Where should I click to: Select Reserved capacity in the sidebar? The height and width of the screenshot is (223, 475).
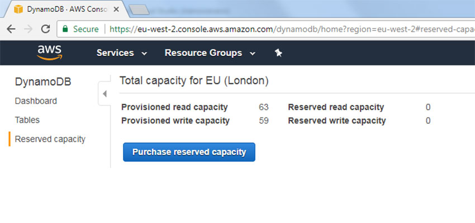(50, 139)
